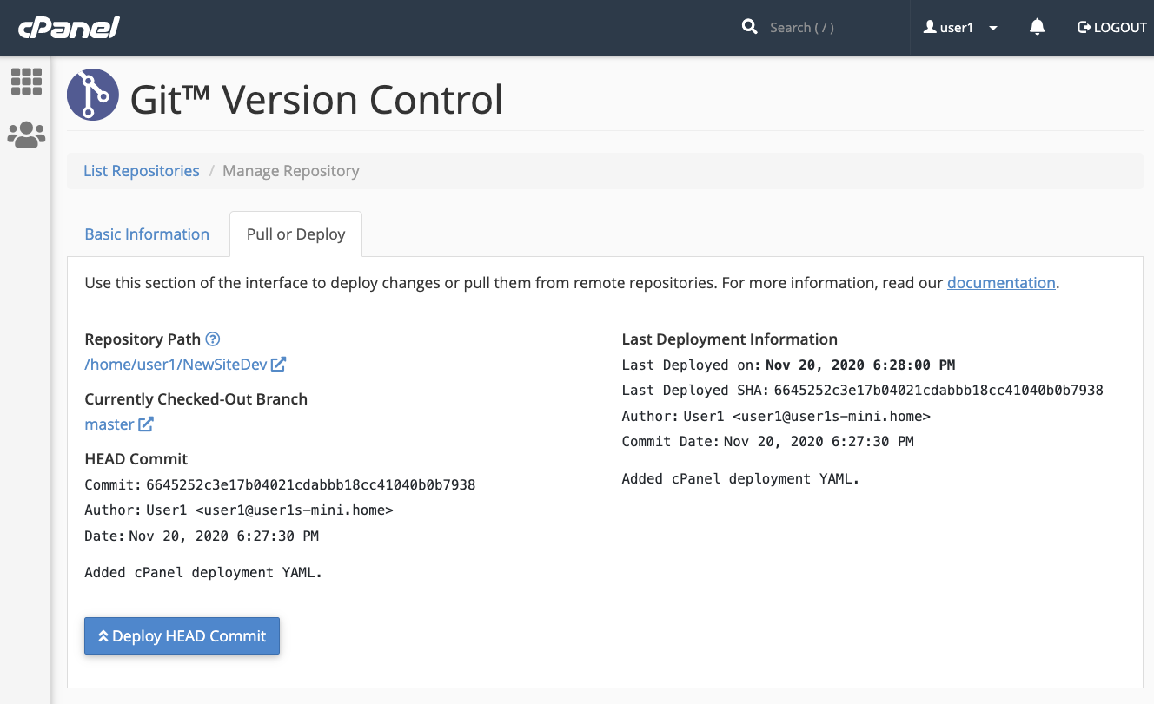This screenshot has width=1154, height=704.
Task: Open the documentation link
Action: coord(1001,282)
